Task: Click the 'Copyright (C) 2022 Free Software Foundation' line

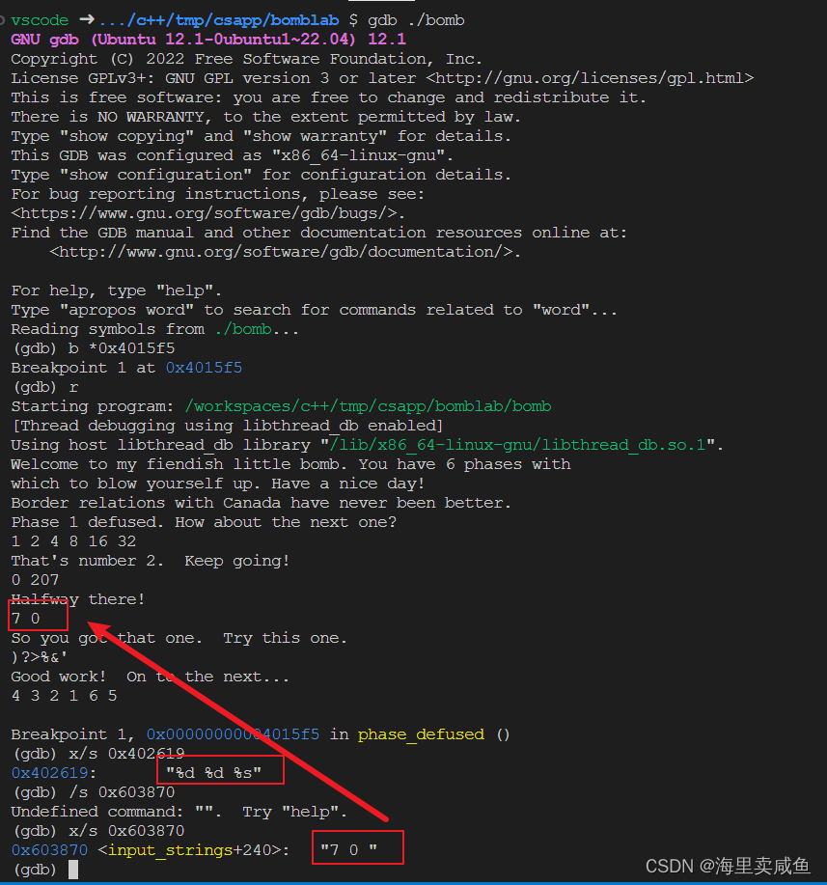Action: click(x=246, y=59)
